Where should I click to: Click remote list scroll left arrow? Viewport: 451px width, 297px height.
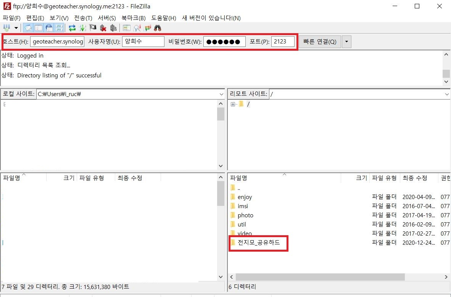pos(232,277)
